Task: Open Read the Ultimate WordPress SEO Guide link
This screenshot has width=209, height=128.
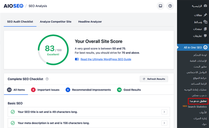Action: coord(106,59)
